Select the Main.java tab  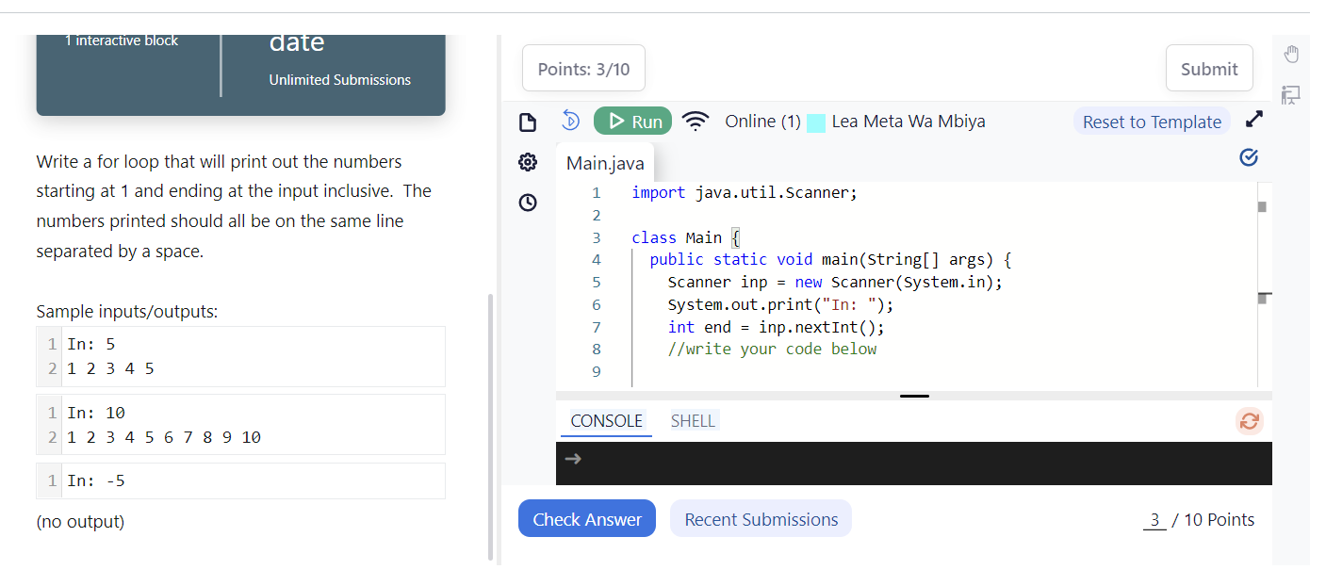(604, 162)
